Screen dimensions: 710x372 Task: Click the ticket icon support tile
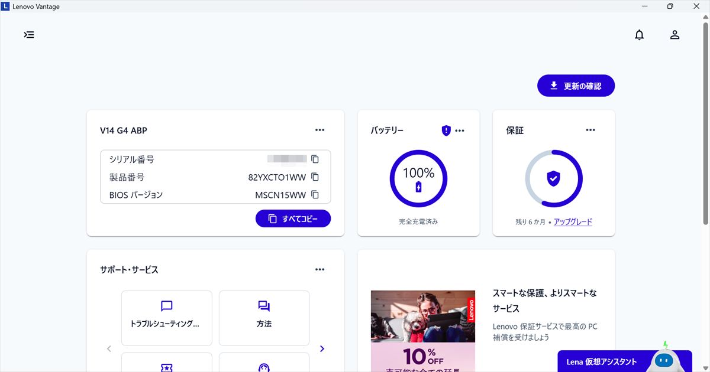[167, 363]
